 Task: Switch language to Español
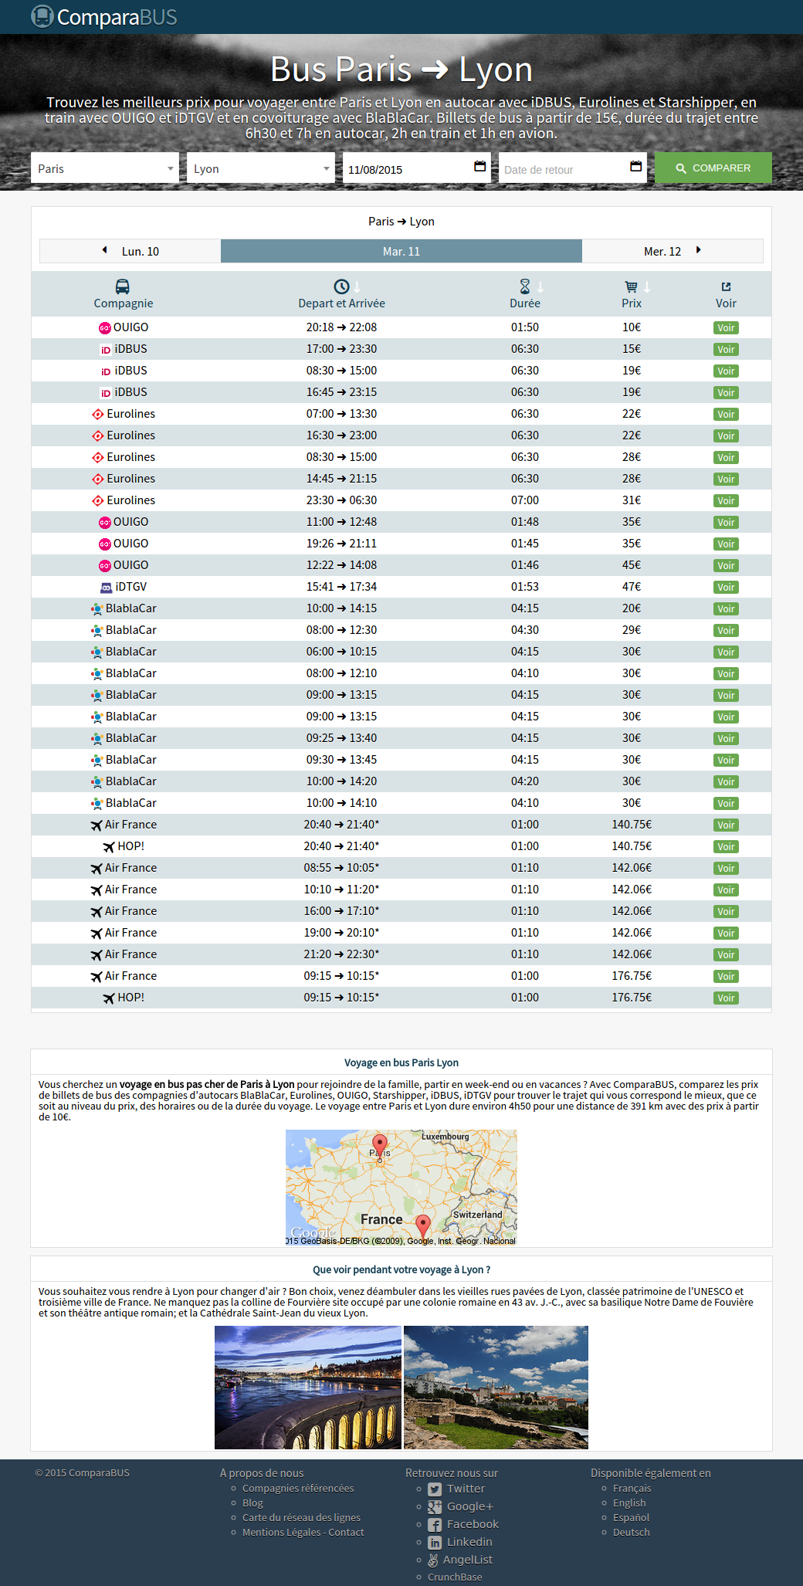click(x=631, y=1518)
